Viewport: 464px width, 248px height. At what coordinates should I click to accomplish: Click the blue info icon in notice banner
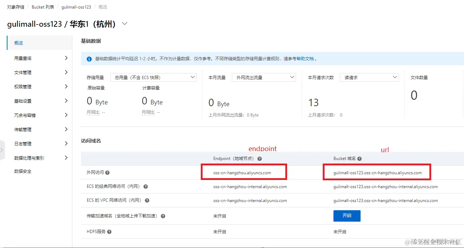click(x=89, y=59)
